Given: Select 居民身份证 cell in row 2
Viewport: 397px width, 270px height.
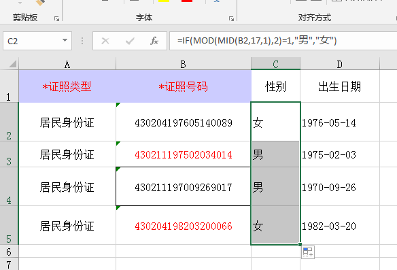Looking at the screenshot, I should click(x=67, y=122).
